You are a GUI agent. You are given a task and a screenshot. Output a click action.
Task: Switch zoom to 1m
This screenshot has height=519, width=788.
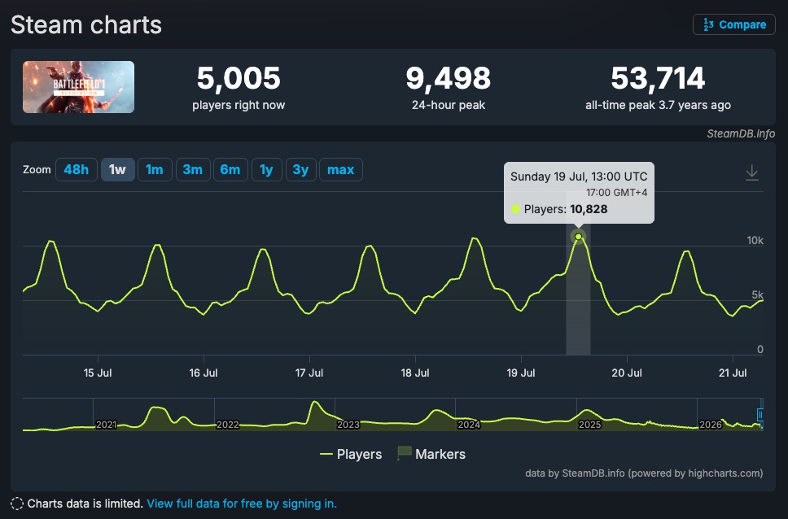tap(155, 170)
